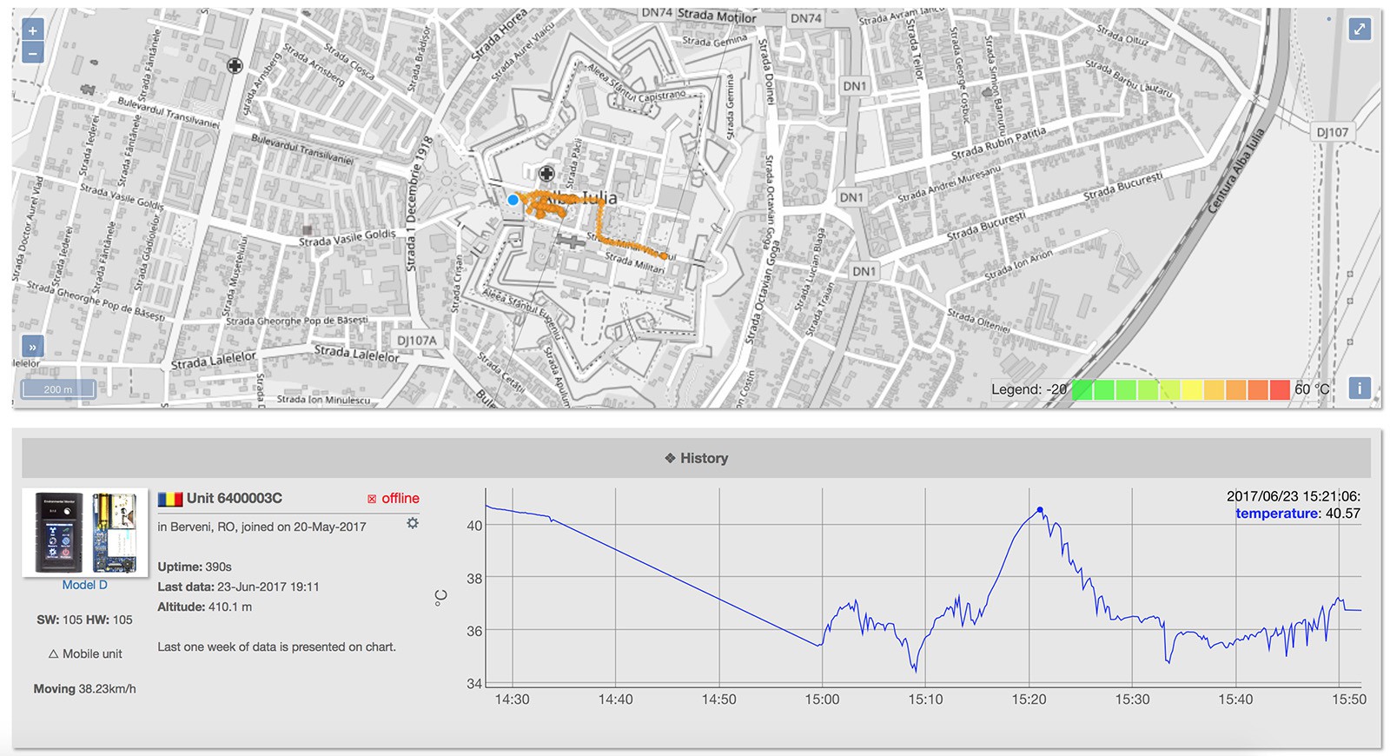Click the History panel header
Image resolution: width=1390 pixels, height=756 pixels.
click(696, 458)
